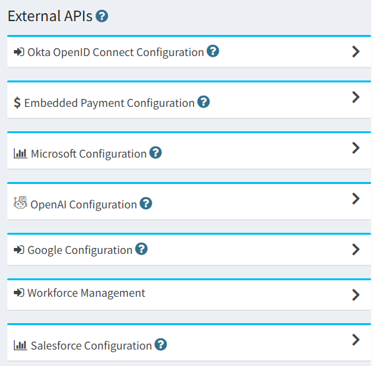Open the Google Configuration title
This screenshot has height=366, width=373.
point(80,250)
